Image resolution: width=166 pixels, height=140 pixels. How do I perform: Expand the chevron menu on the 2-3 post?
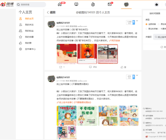pos(137,21)
